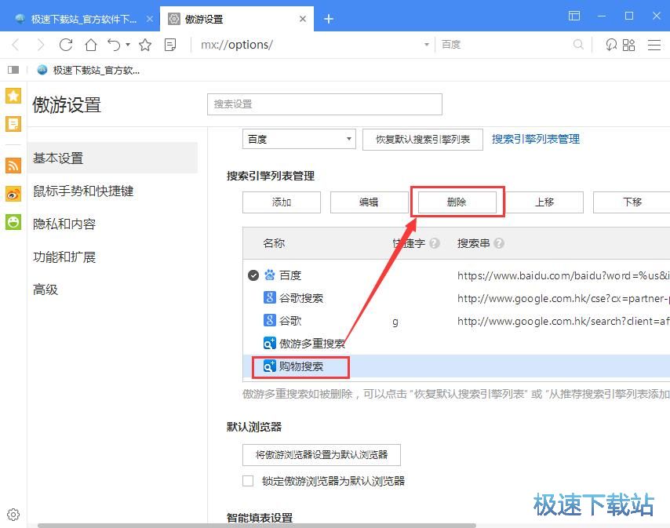This screenshot has height=528, width=670.
Task: Open the reader/note icon in toolbar
Action: tap(170, 45)
